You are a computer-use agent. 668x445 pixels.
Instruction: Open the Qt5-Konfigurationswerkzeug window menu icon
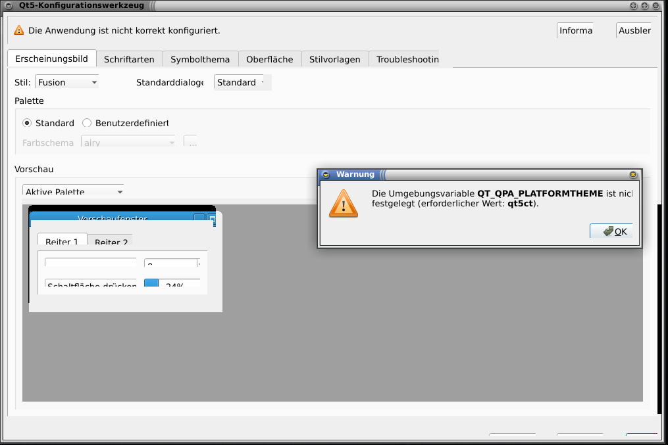pos(8,6)
